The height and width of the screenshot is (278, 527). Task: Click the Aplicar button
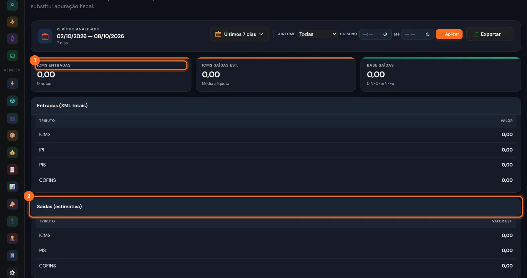coord(449,34)
